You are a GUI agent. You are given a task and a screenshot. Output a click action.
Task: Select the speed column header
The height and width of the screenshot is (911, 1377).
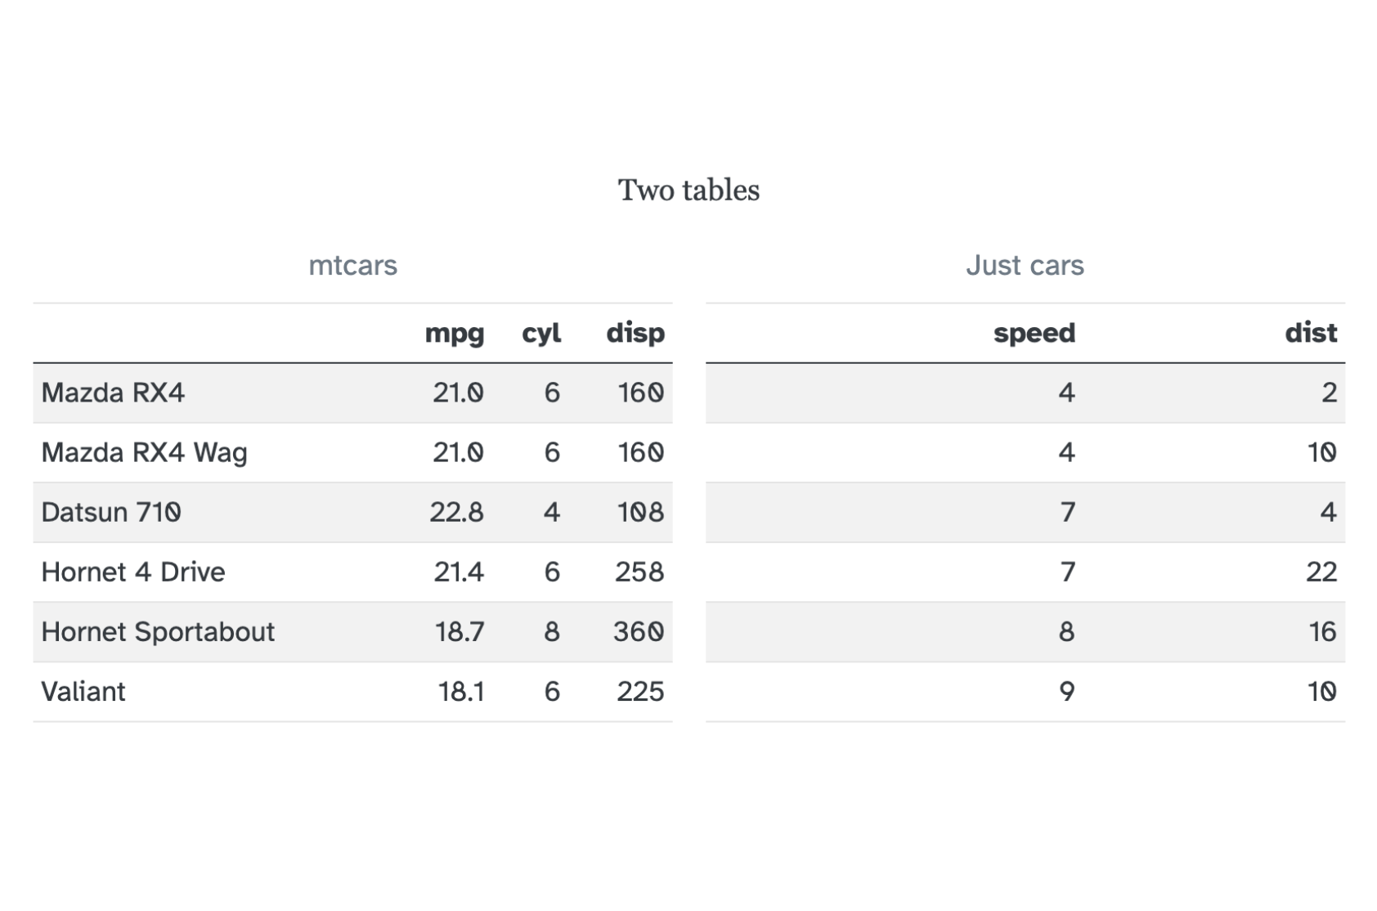[x=1034, y=334]
